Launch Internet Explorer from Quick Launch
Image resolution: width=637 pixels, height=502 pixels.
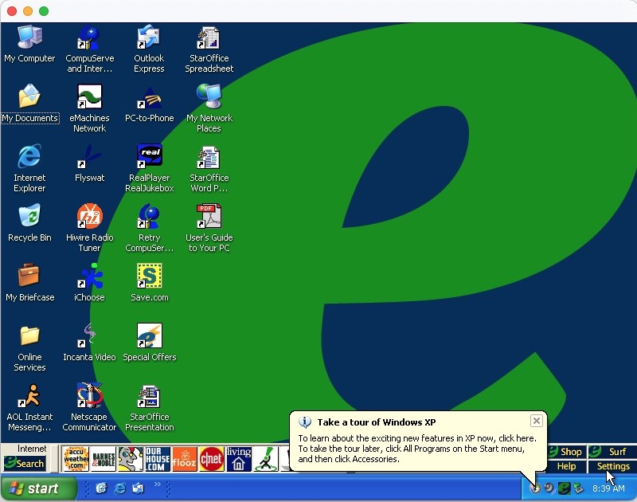tap(120, 488)
